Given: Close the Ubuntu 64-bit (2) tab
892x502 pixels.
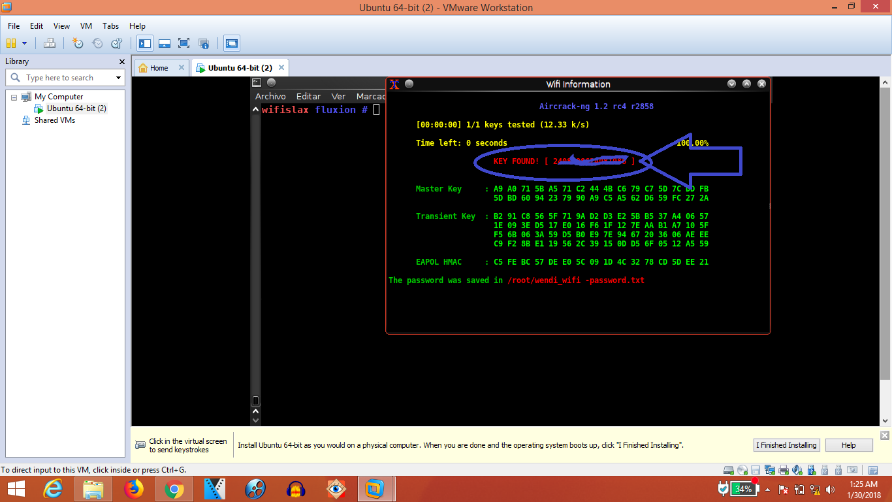Looking at the screenshot, I should 281,67.
